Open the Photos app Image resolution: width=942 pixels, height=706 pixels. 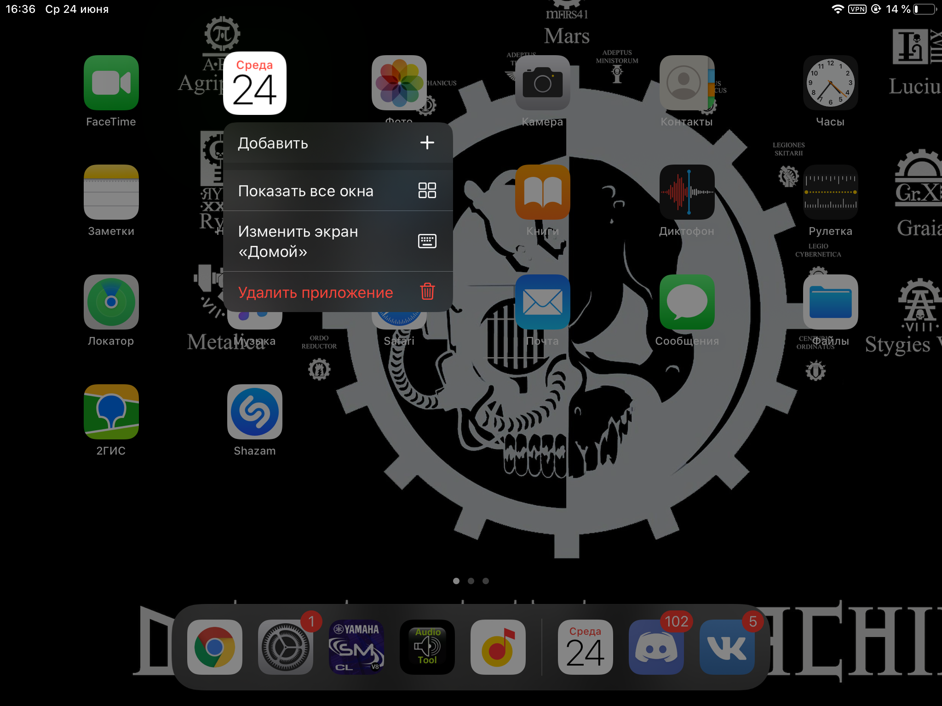399,83
